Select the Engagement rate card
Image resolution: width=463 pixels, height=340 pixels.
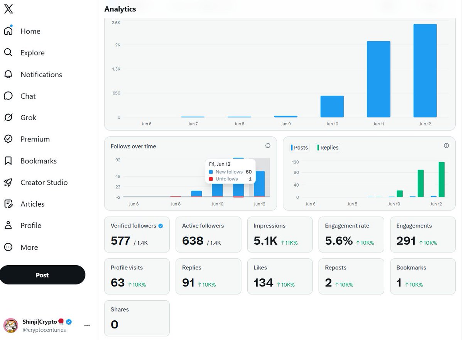[x=351, y=234]
